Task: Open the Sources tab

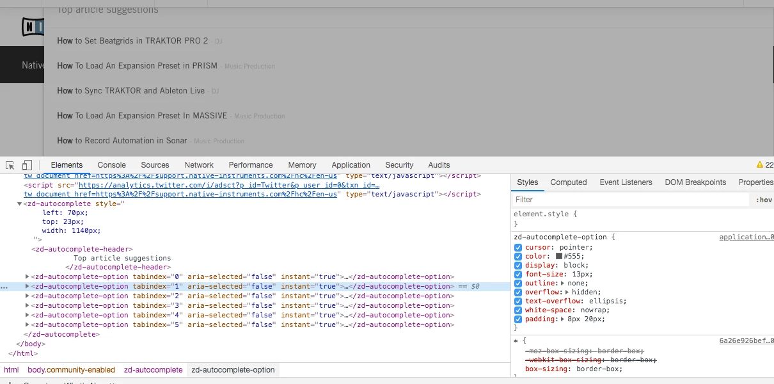Action: coord(155,165)
